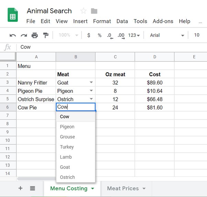Increase decimal places

tap(121, 36)
